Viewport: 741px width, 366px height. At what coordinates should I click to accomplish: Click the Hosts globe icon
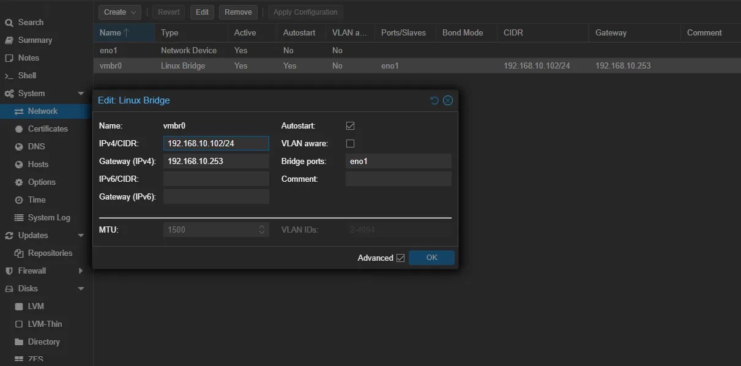pyautogui.click(x=19, y=165)
